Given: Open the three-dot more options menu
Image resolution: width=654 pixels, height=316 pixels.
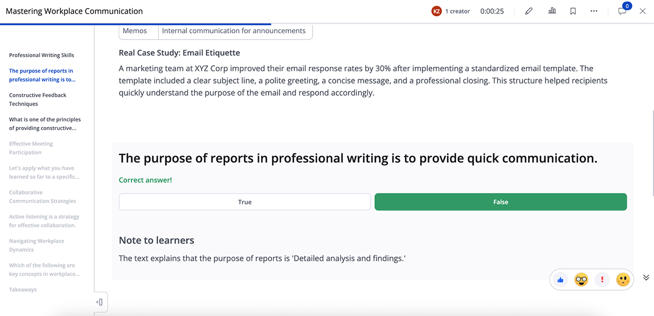Looking at the screenshot, I should click(x=594, y=10).
